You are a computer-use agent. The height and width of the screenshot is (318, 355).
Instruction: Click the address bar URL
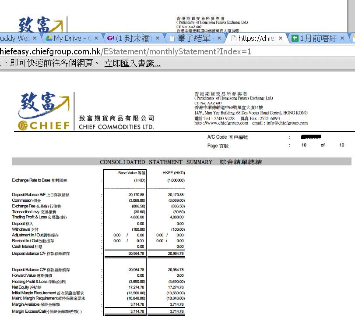click(126, 51)
